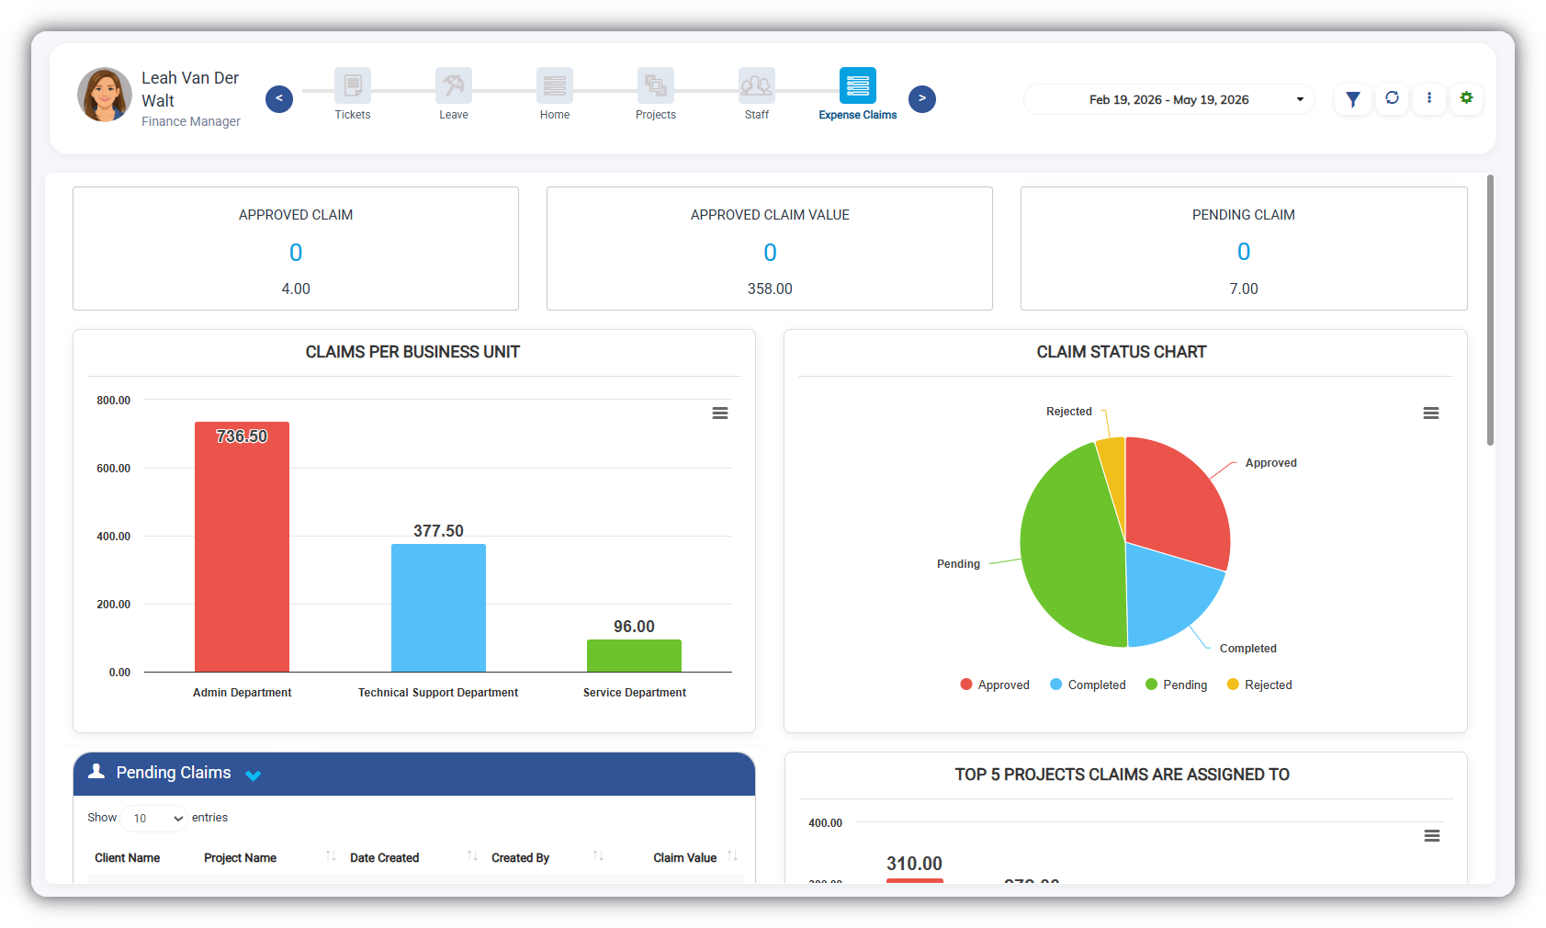Click the blue Technical Support Department bar
1546x928 pixels.
point(438,607)
